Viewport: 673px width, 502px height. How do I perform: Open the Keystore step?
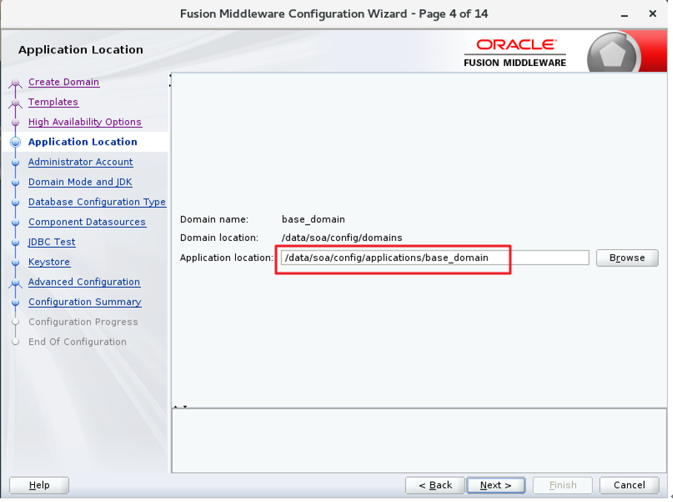[x=49, y=262]
